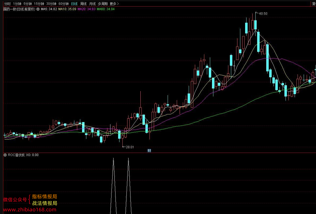Screen dimensions: 316x214
Task: Open the 多周期 multi-period view
Action: point(103,4)
